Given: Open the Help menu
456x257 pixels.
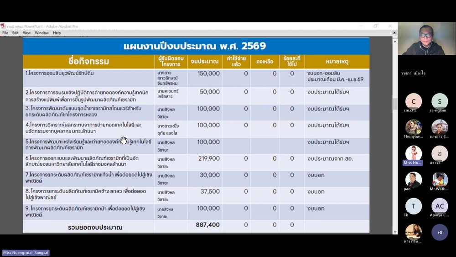Looking at the screenshot, I should pyautogui.click(x=57, y=33).
